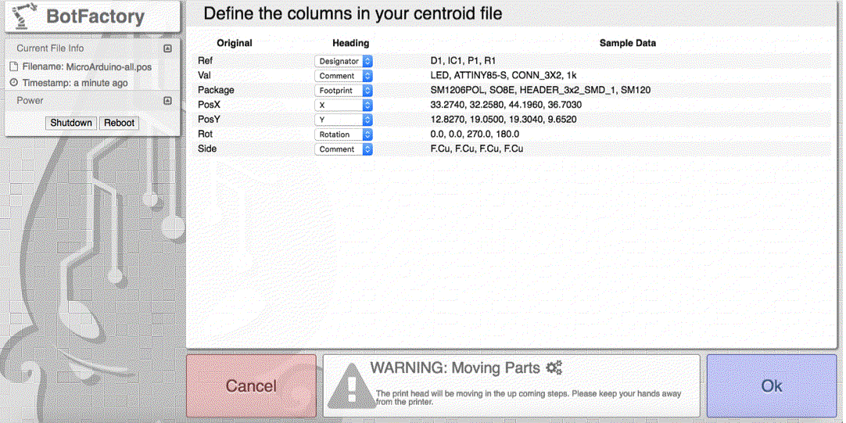Click the Val row label
Image resolution: width=846 pixels, height=423 pixels.
pyautogui.click(x=205, y=76)
